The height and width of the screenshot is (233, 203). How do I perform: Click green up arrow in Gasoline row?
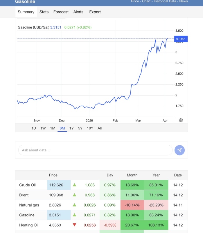click(75, 215)
